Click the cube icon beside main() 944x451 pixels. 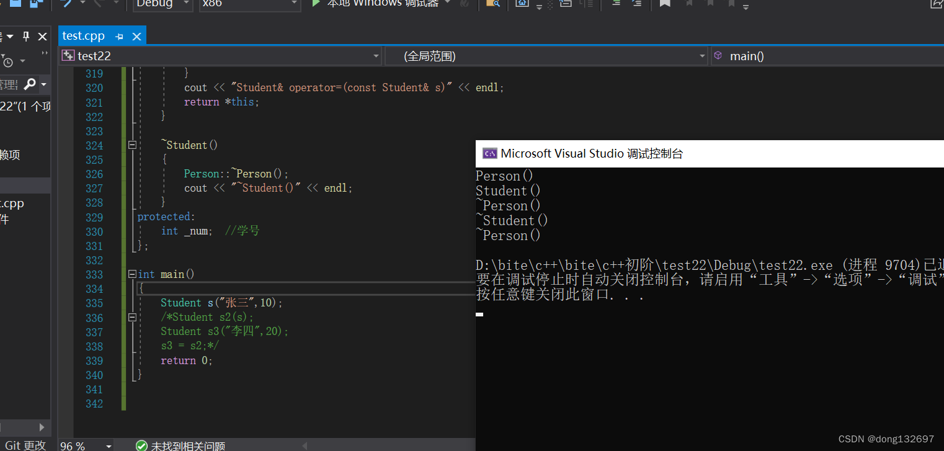718,55
